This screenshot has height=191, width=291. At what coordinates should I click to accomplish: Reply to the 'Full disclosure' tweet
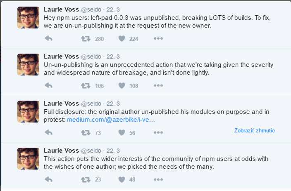tap(48, 132)
